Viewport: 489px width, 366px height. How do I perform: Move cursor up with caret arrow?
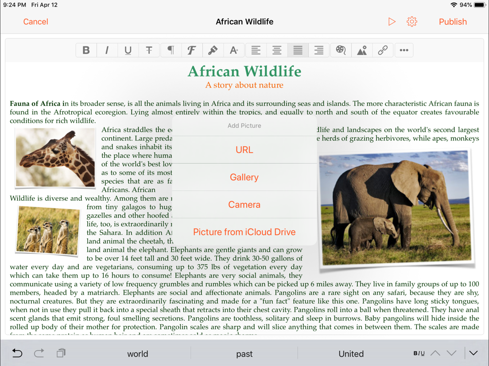coord(435,353)
